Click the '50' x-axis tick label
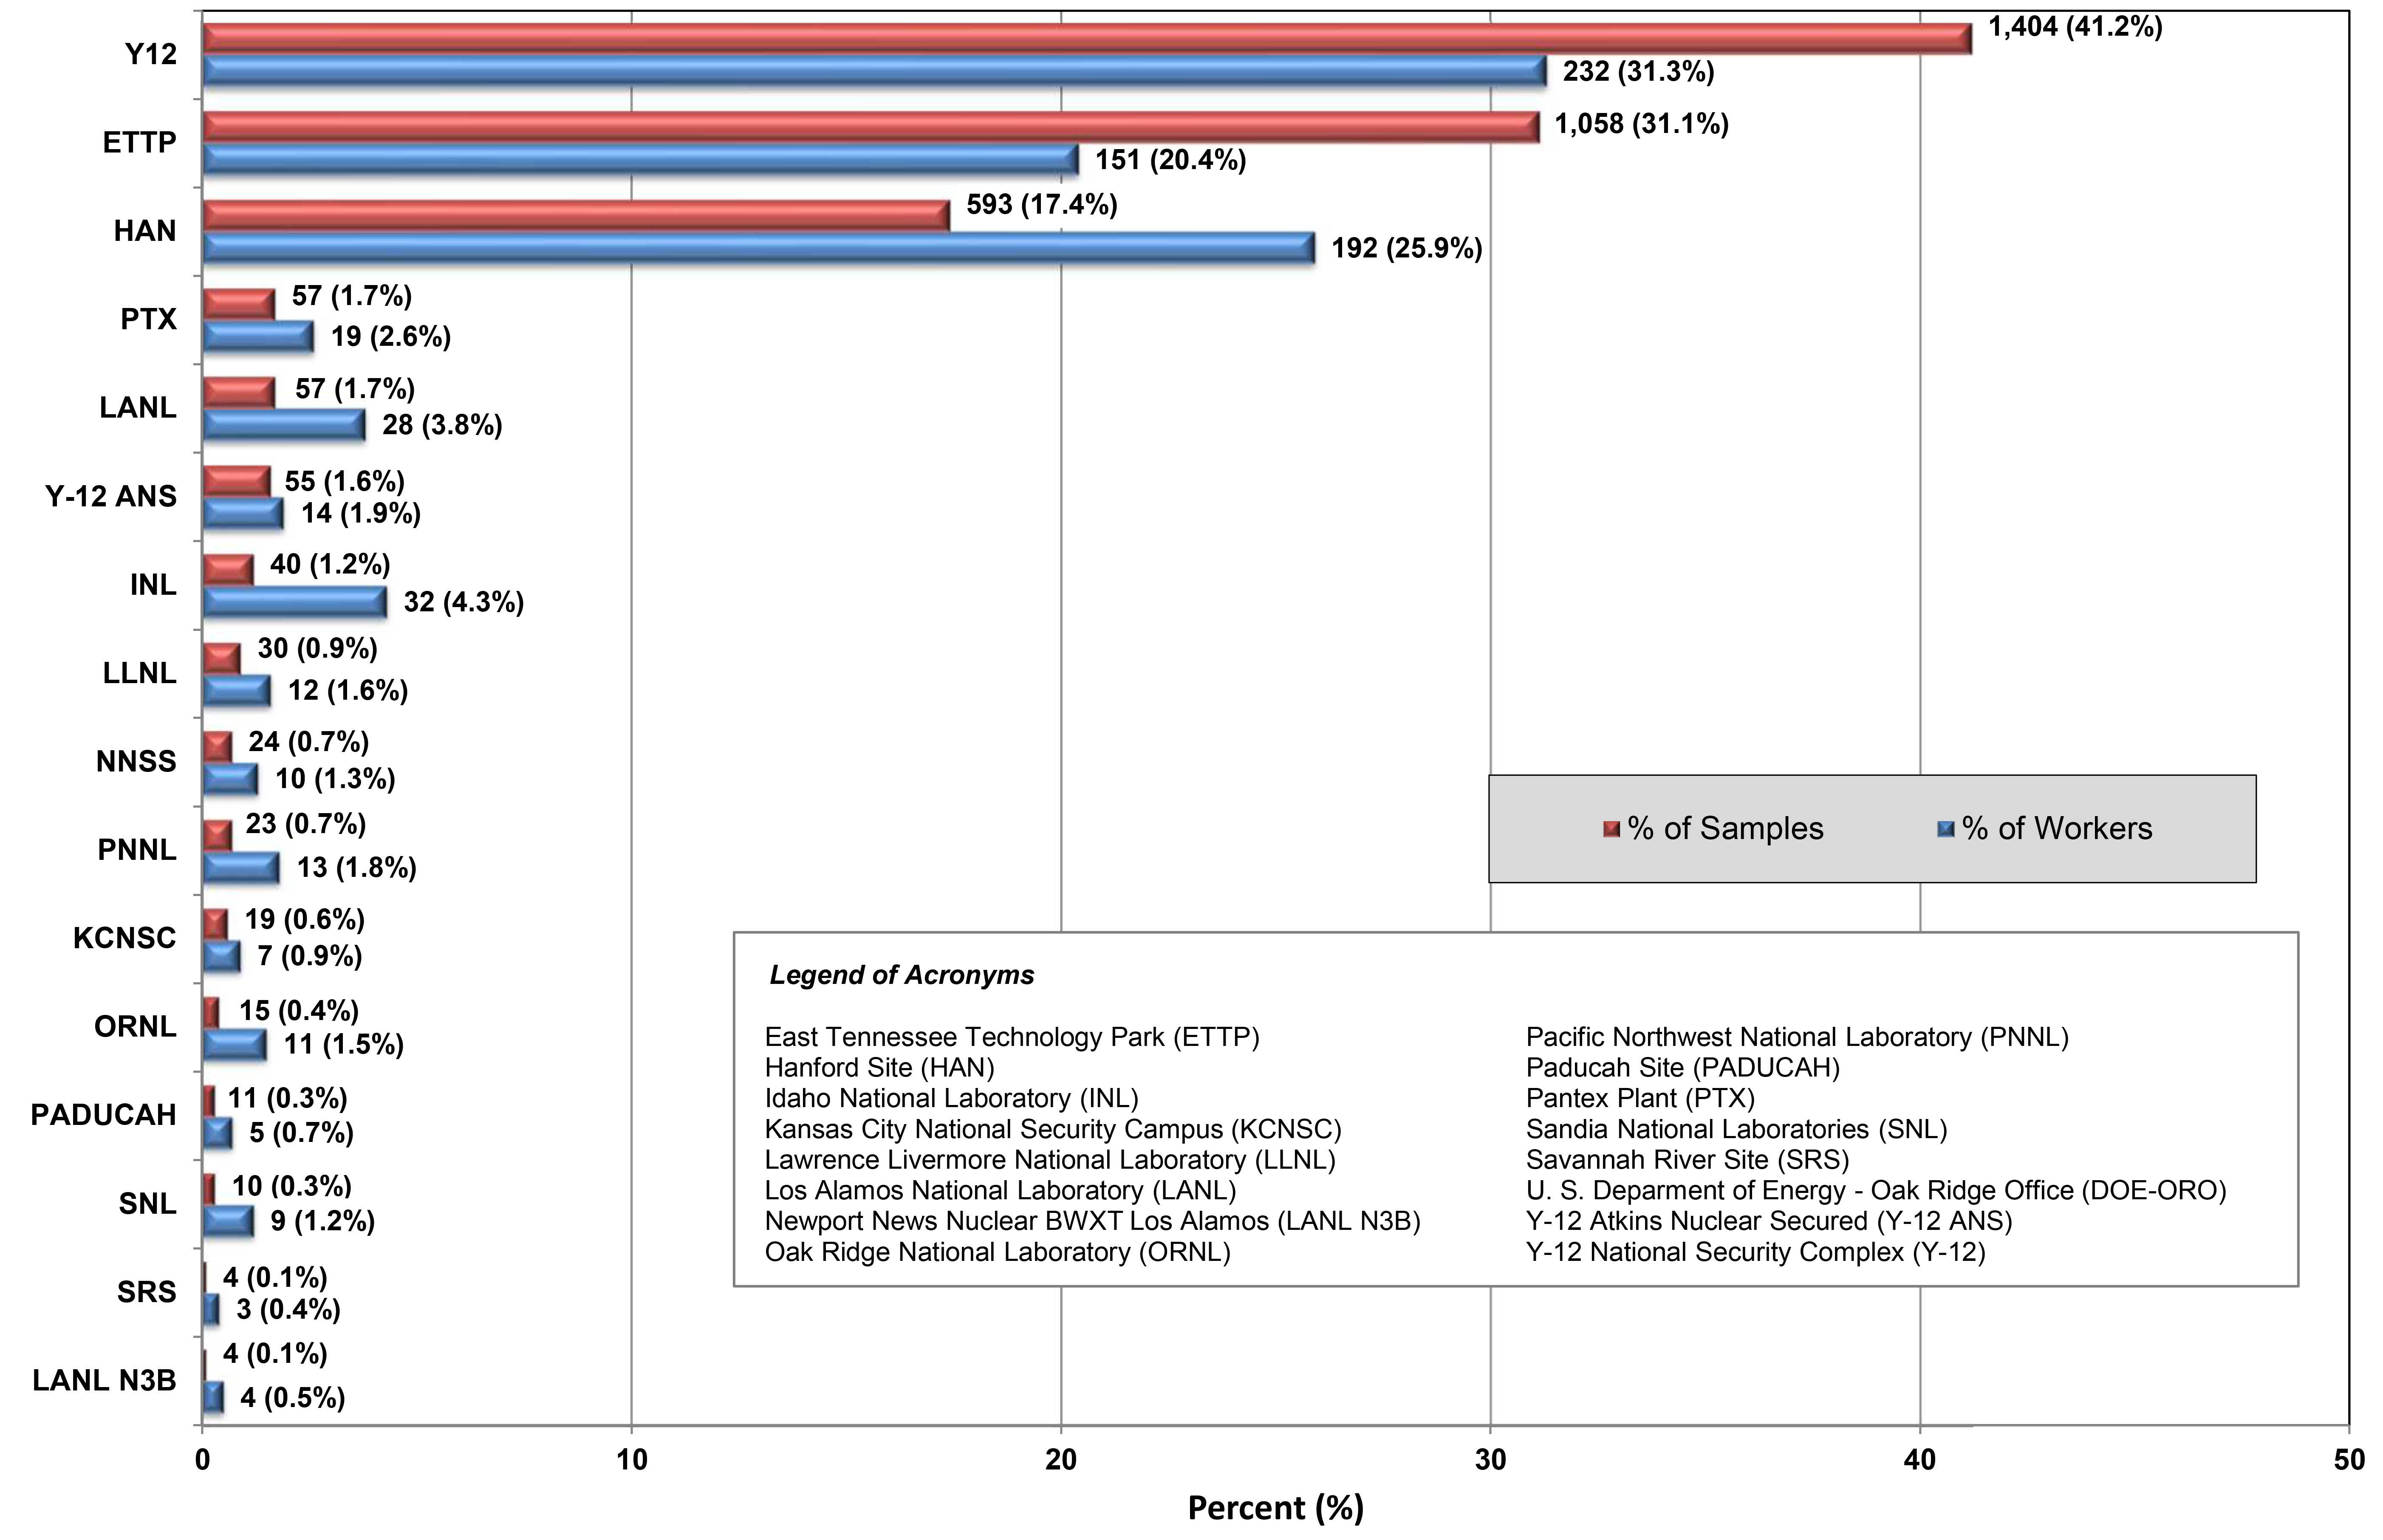 [x=2349, y=1460]
